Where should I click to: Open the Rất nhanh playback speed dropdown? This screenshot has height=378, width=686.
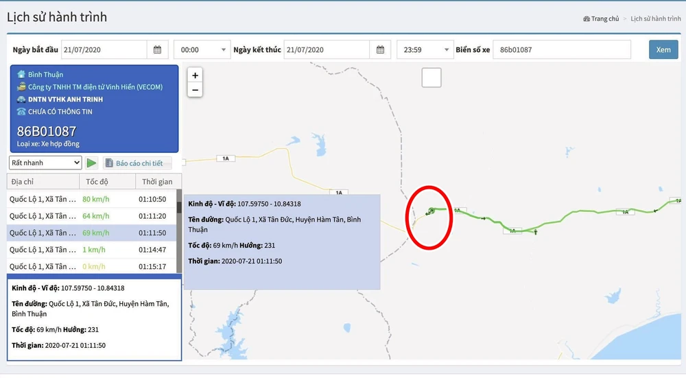46,163
